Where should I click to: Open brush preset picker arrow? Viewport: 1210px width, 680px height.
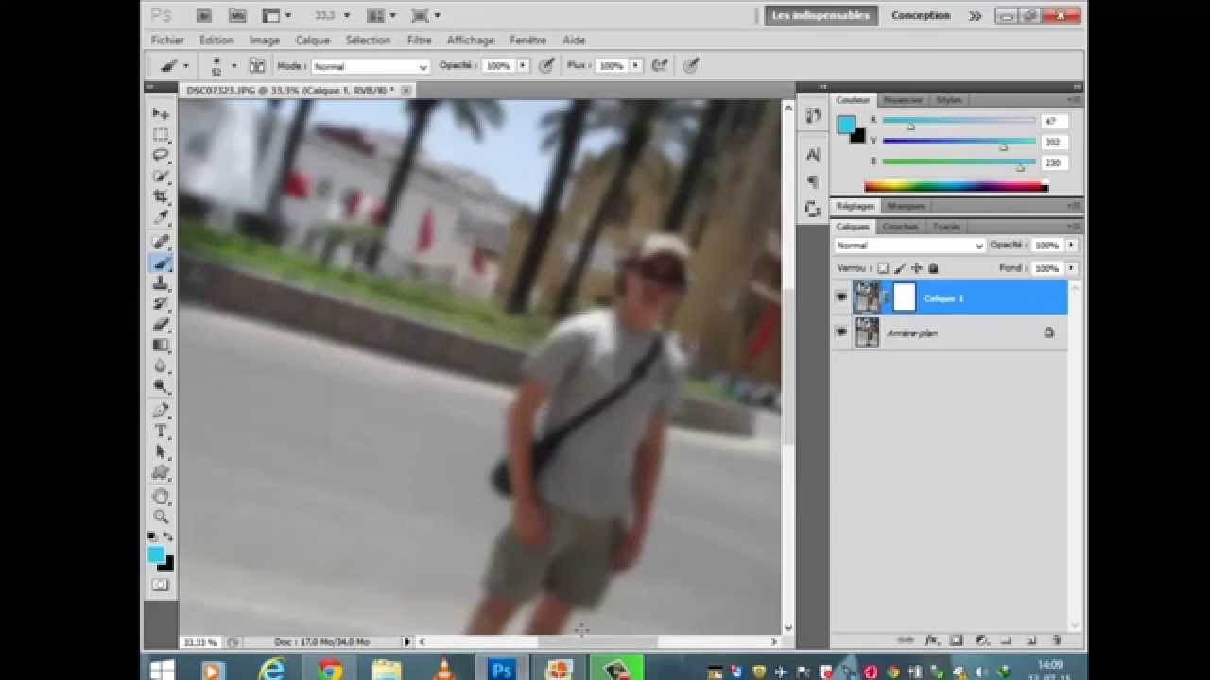pos(233,66)
